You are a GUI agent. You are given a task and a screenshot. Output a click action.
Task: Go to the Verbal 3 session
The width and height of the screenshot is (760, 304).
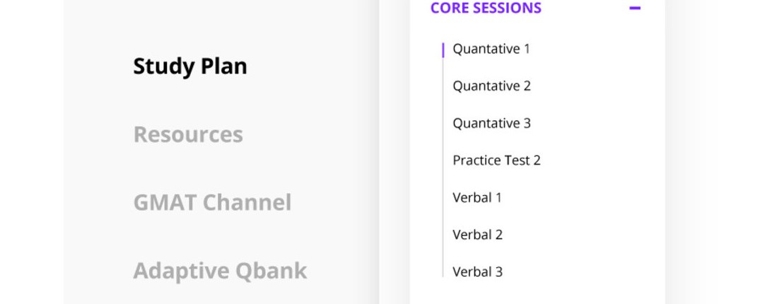477,272
